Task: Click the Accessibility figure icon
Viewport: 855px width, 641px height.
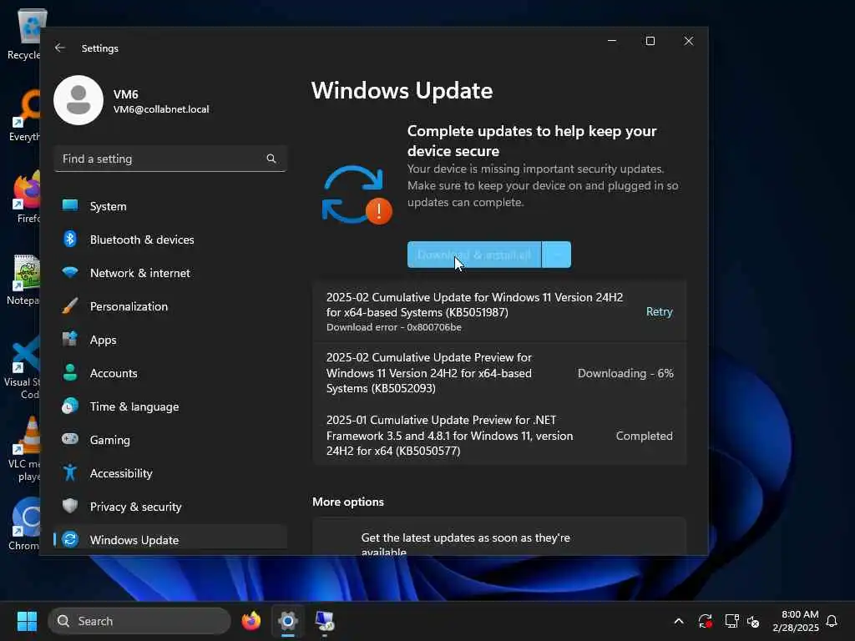Action: point(70,472)
